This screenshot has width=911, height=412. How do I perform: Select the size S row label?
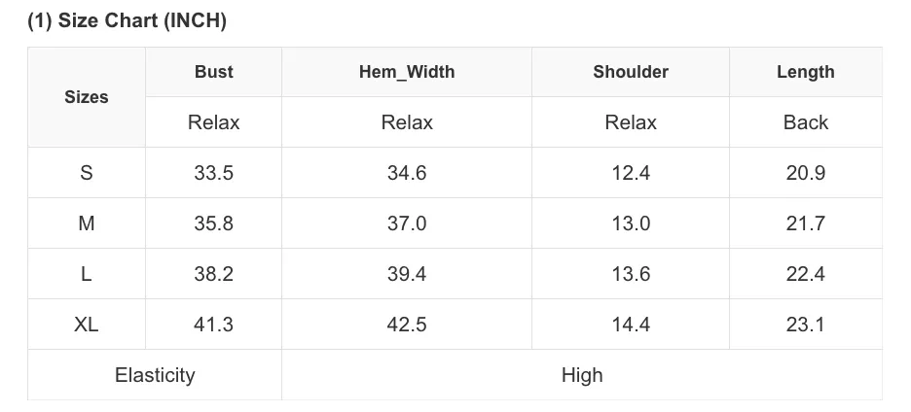[87, 173]
